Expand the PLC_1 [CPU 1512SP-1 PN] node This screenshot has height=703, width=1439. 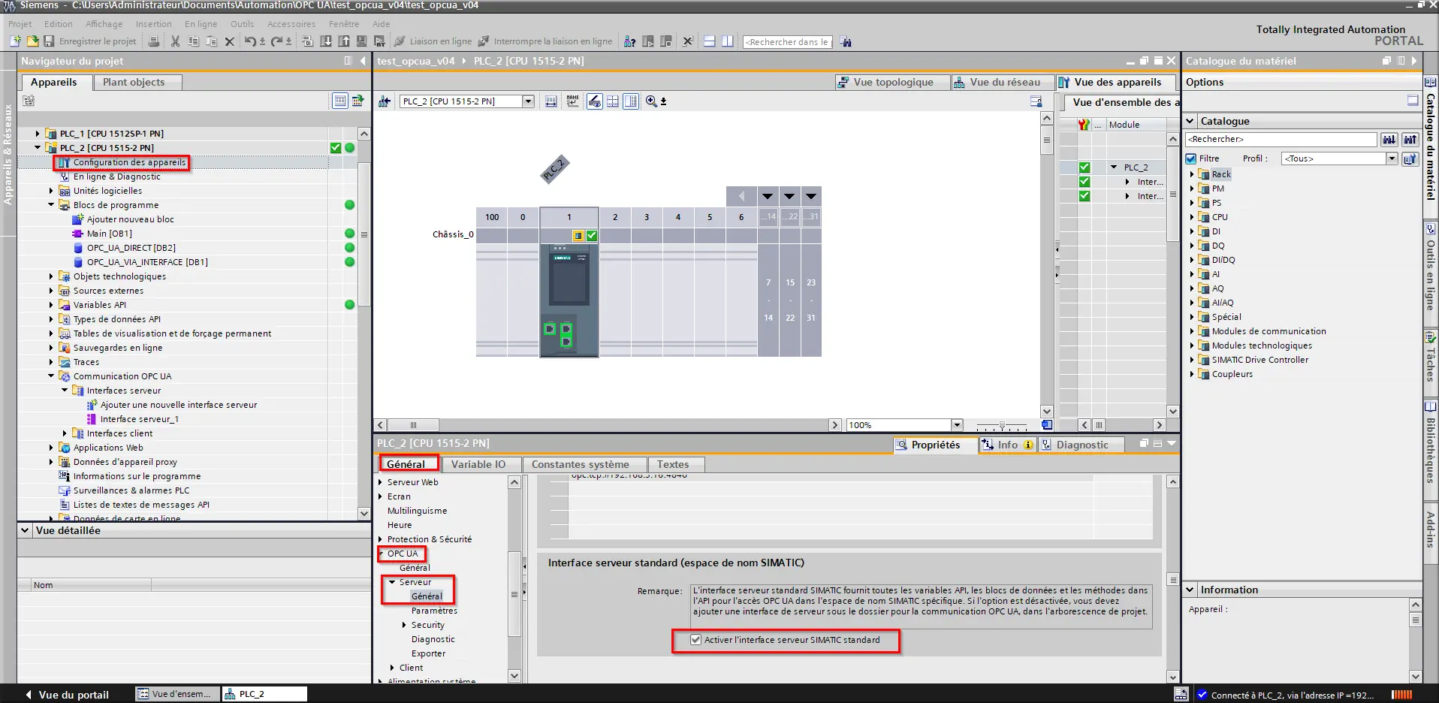click(x=38, y=134)
